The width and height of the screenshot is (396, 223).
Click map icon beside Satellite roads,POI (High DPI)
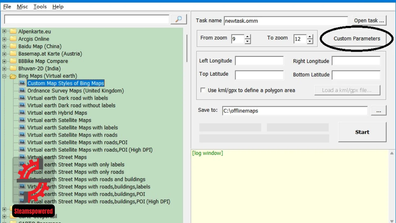(22, 150)
